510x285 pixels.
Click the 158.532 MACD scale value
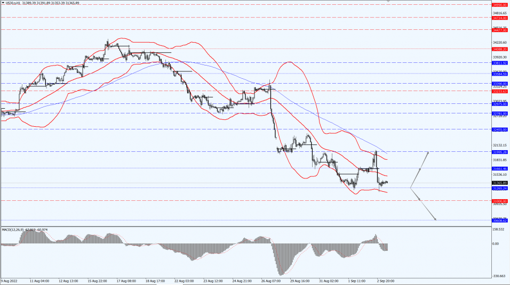point(499,230)
